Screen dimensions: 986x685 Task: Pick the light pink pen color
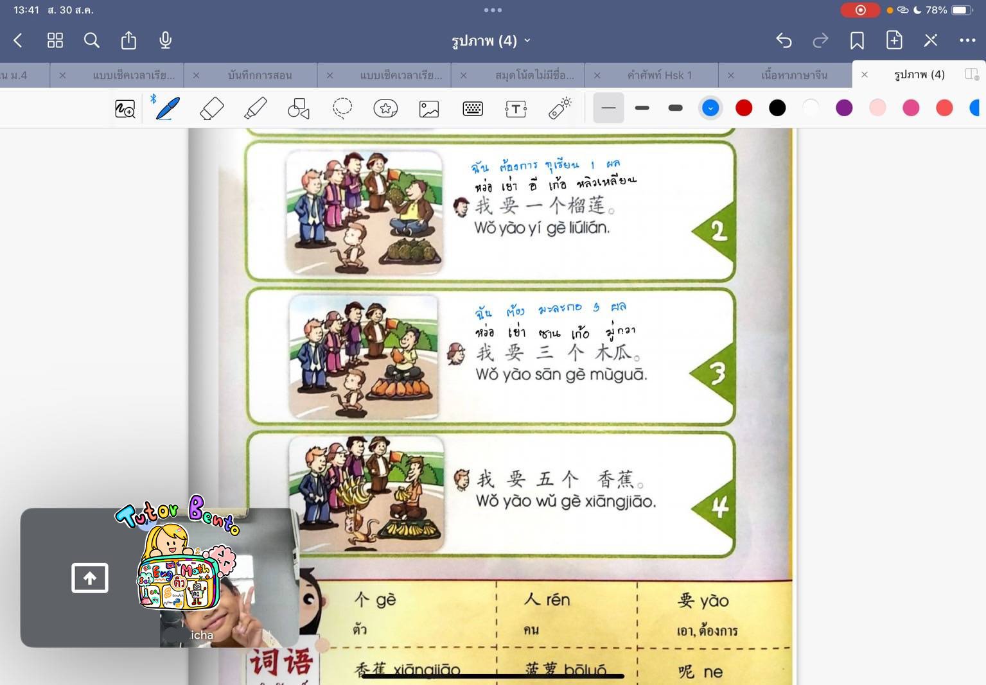click(x=877, y=108)
